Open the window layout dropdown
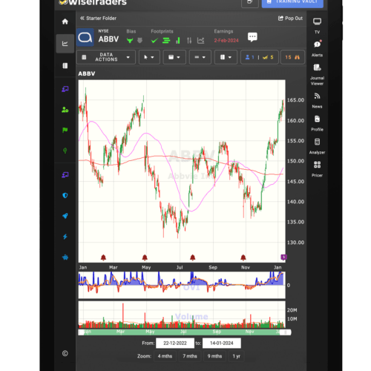 click(x=174, y=57)
